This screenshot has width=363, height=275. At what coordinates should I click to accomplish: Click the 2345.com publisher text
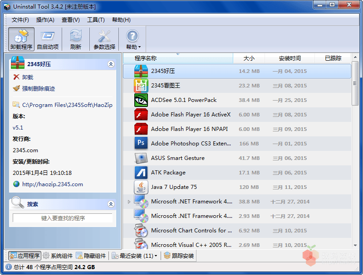click(x=25, y=150)
